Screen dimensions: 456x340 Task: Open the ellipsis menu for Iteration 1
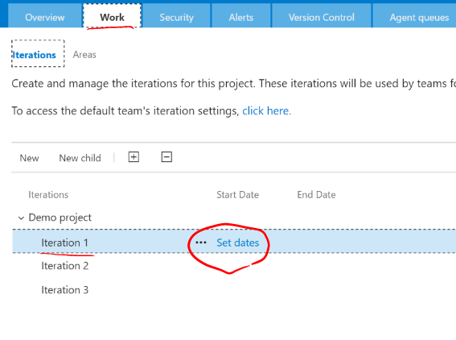pos(201,243)
